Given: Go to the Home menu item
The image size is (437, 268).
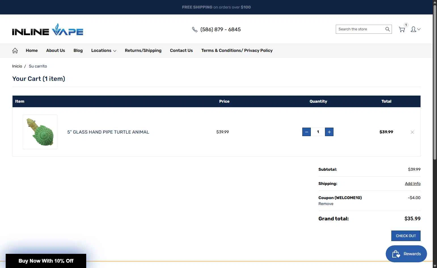Looking at the screenshot, I should point(32,50).
